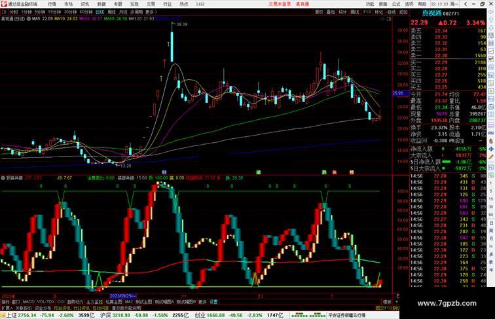Open the 公式 menu
This screenshot has width=495, height=319.
click(396, 4)
